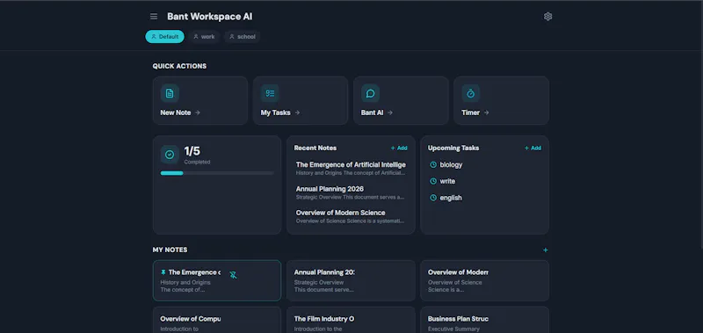Click the Bant Workspace AI title
The height and width of the screenshot is (333, 703).
tap(210, 17)
